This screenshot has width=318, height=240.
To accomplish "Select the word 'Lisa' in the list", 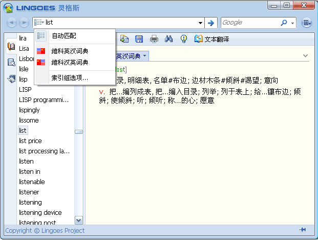I will click(x=24, y=49).
